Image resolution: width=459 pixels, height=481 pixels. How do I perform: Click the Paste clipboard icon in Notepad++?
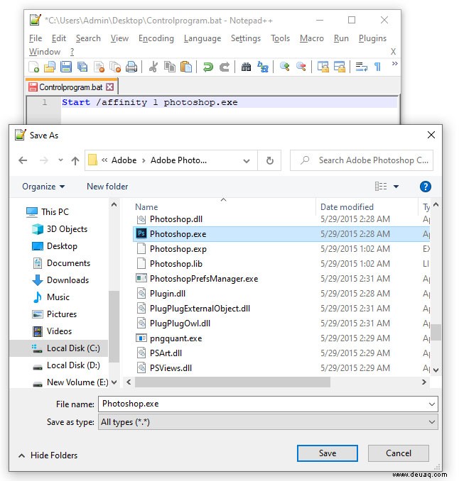click(185, 67)
